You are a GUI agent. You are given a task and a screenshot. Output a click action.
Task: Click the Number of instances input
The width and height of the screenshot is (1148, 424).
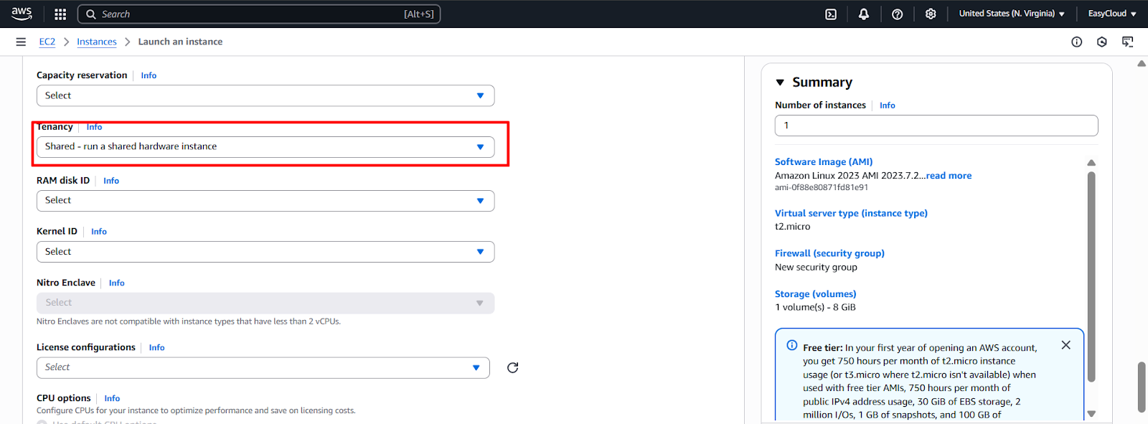click(936, 126)
